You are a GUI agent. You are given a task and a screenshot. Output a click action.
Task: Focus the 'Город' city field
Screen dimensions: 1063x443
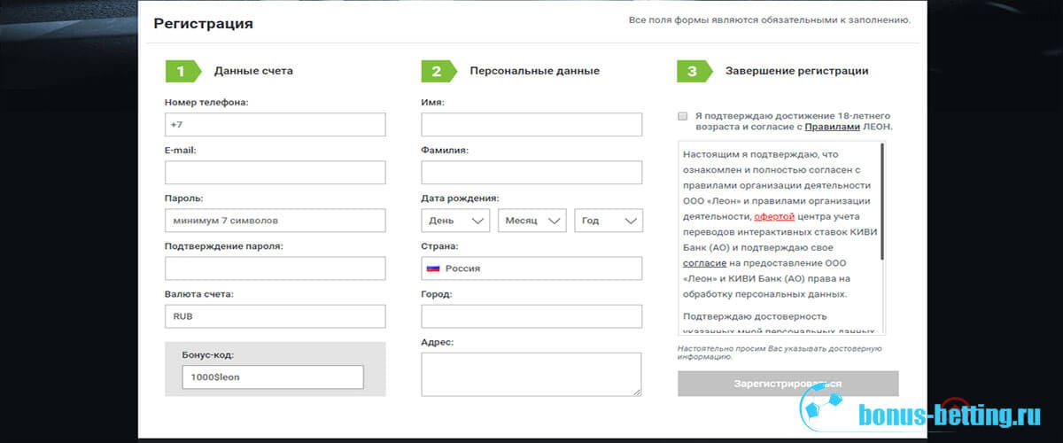pos(531,316)
